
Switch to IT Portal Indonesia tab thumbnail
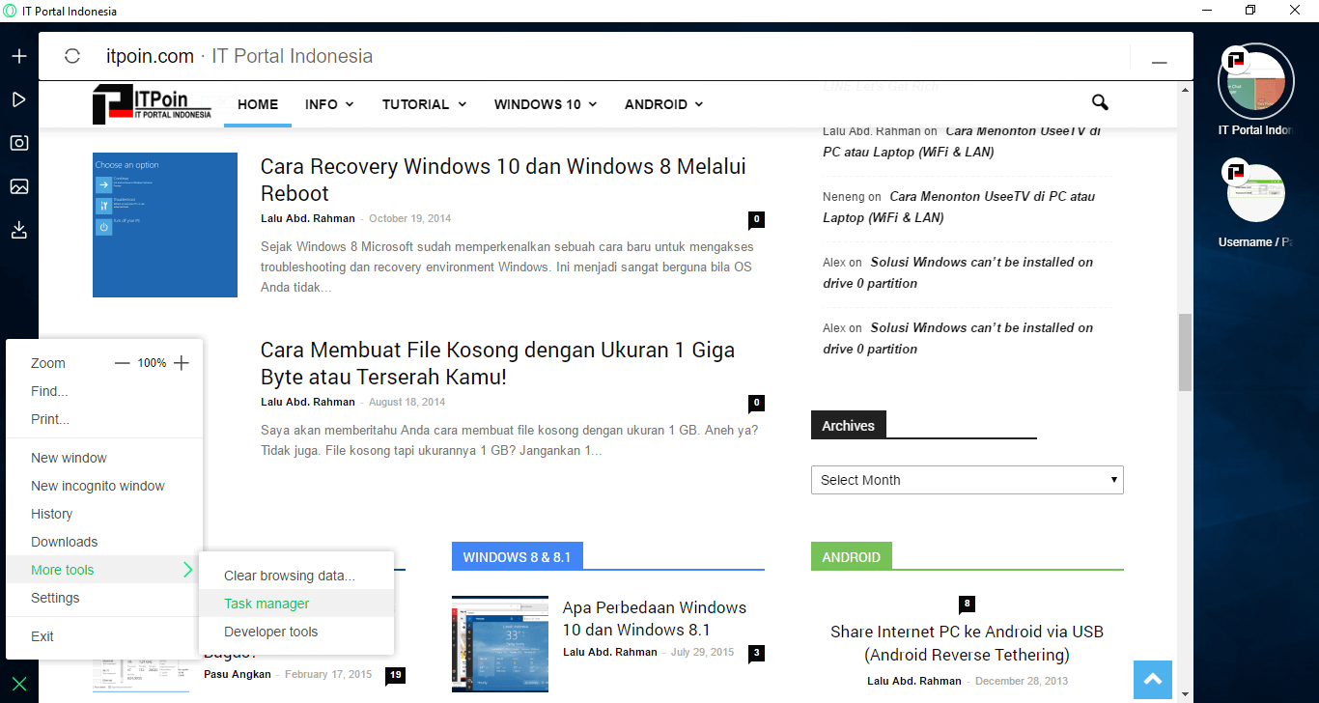[1255, 81]
